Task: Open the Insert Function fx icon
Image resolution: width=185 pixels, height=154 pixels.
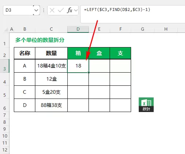Action: tap(70, 10)
